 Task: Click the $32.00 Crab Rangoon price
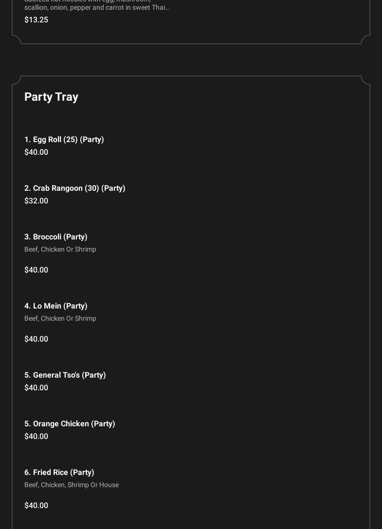[x=36, y=201]
